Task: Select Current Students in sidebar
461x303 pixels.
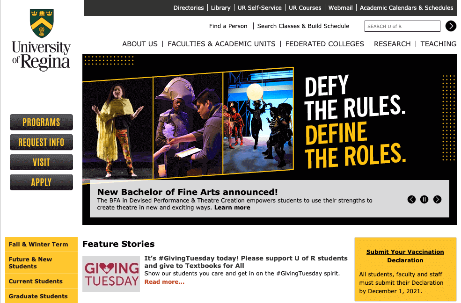Action: (36, 281)
